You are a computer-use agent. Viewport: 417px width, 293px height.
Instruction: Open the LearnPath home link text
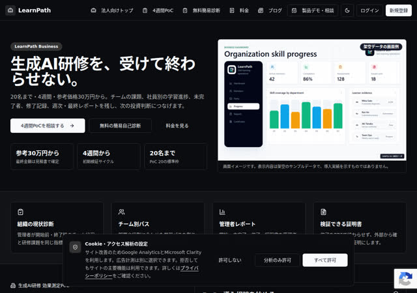coord(35,10)
